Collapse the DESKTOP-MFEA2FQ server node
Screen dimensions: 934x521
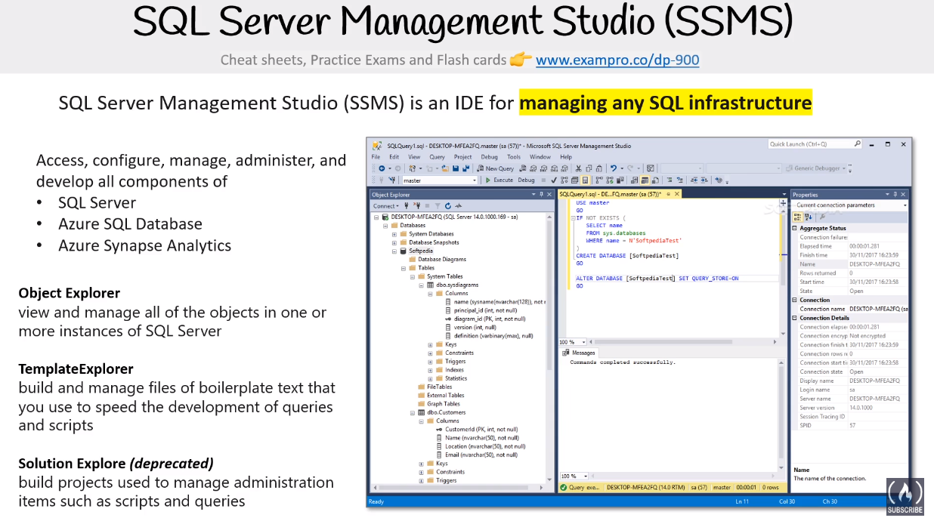pos(376,217)
